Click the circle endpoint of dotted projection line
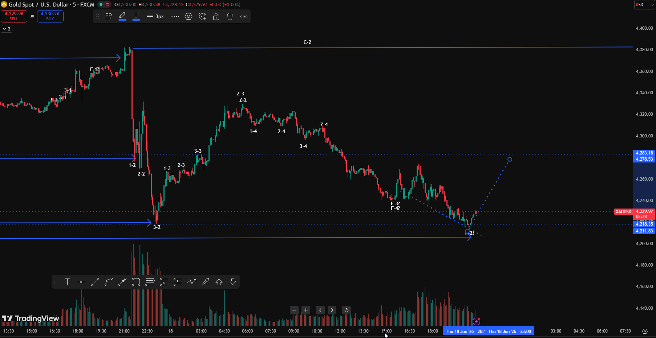Image resolution: width=656 pixels, height=338 pixels. (510, 160)
